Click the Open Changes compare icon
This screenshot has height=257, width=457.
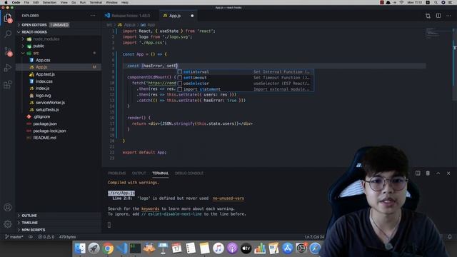coord(428,16)
